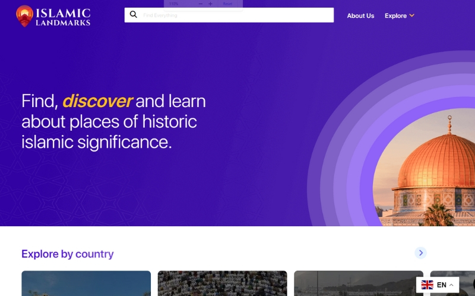Image resolution: width=475 pixels, height=296 pixels.
Task: Open the third country card thumbnail
Action: coord(359,284)
